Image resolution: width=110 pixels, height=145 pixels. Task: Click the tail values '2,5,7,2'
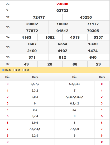(35, 84)
